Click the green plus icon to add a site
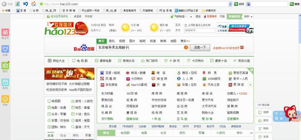 click(250, 85)
